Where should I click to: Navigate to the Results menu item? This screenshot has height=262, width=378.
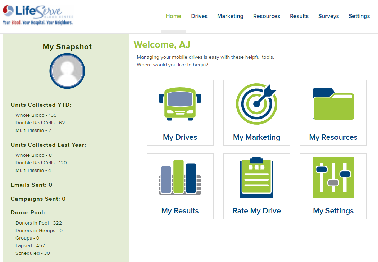coord(299,16)
